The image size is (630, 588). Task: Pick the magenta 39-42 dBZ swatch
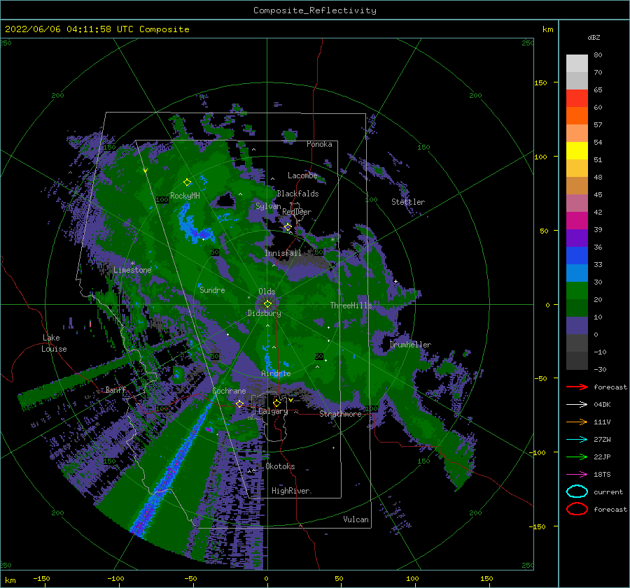(x=577, y=221)
